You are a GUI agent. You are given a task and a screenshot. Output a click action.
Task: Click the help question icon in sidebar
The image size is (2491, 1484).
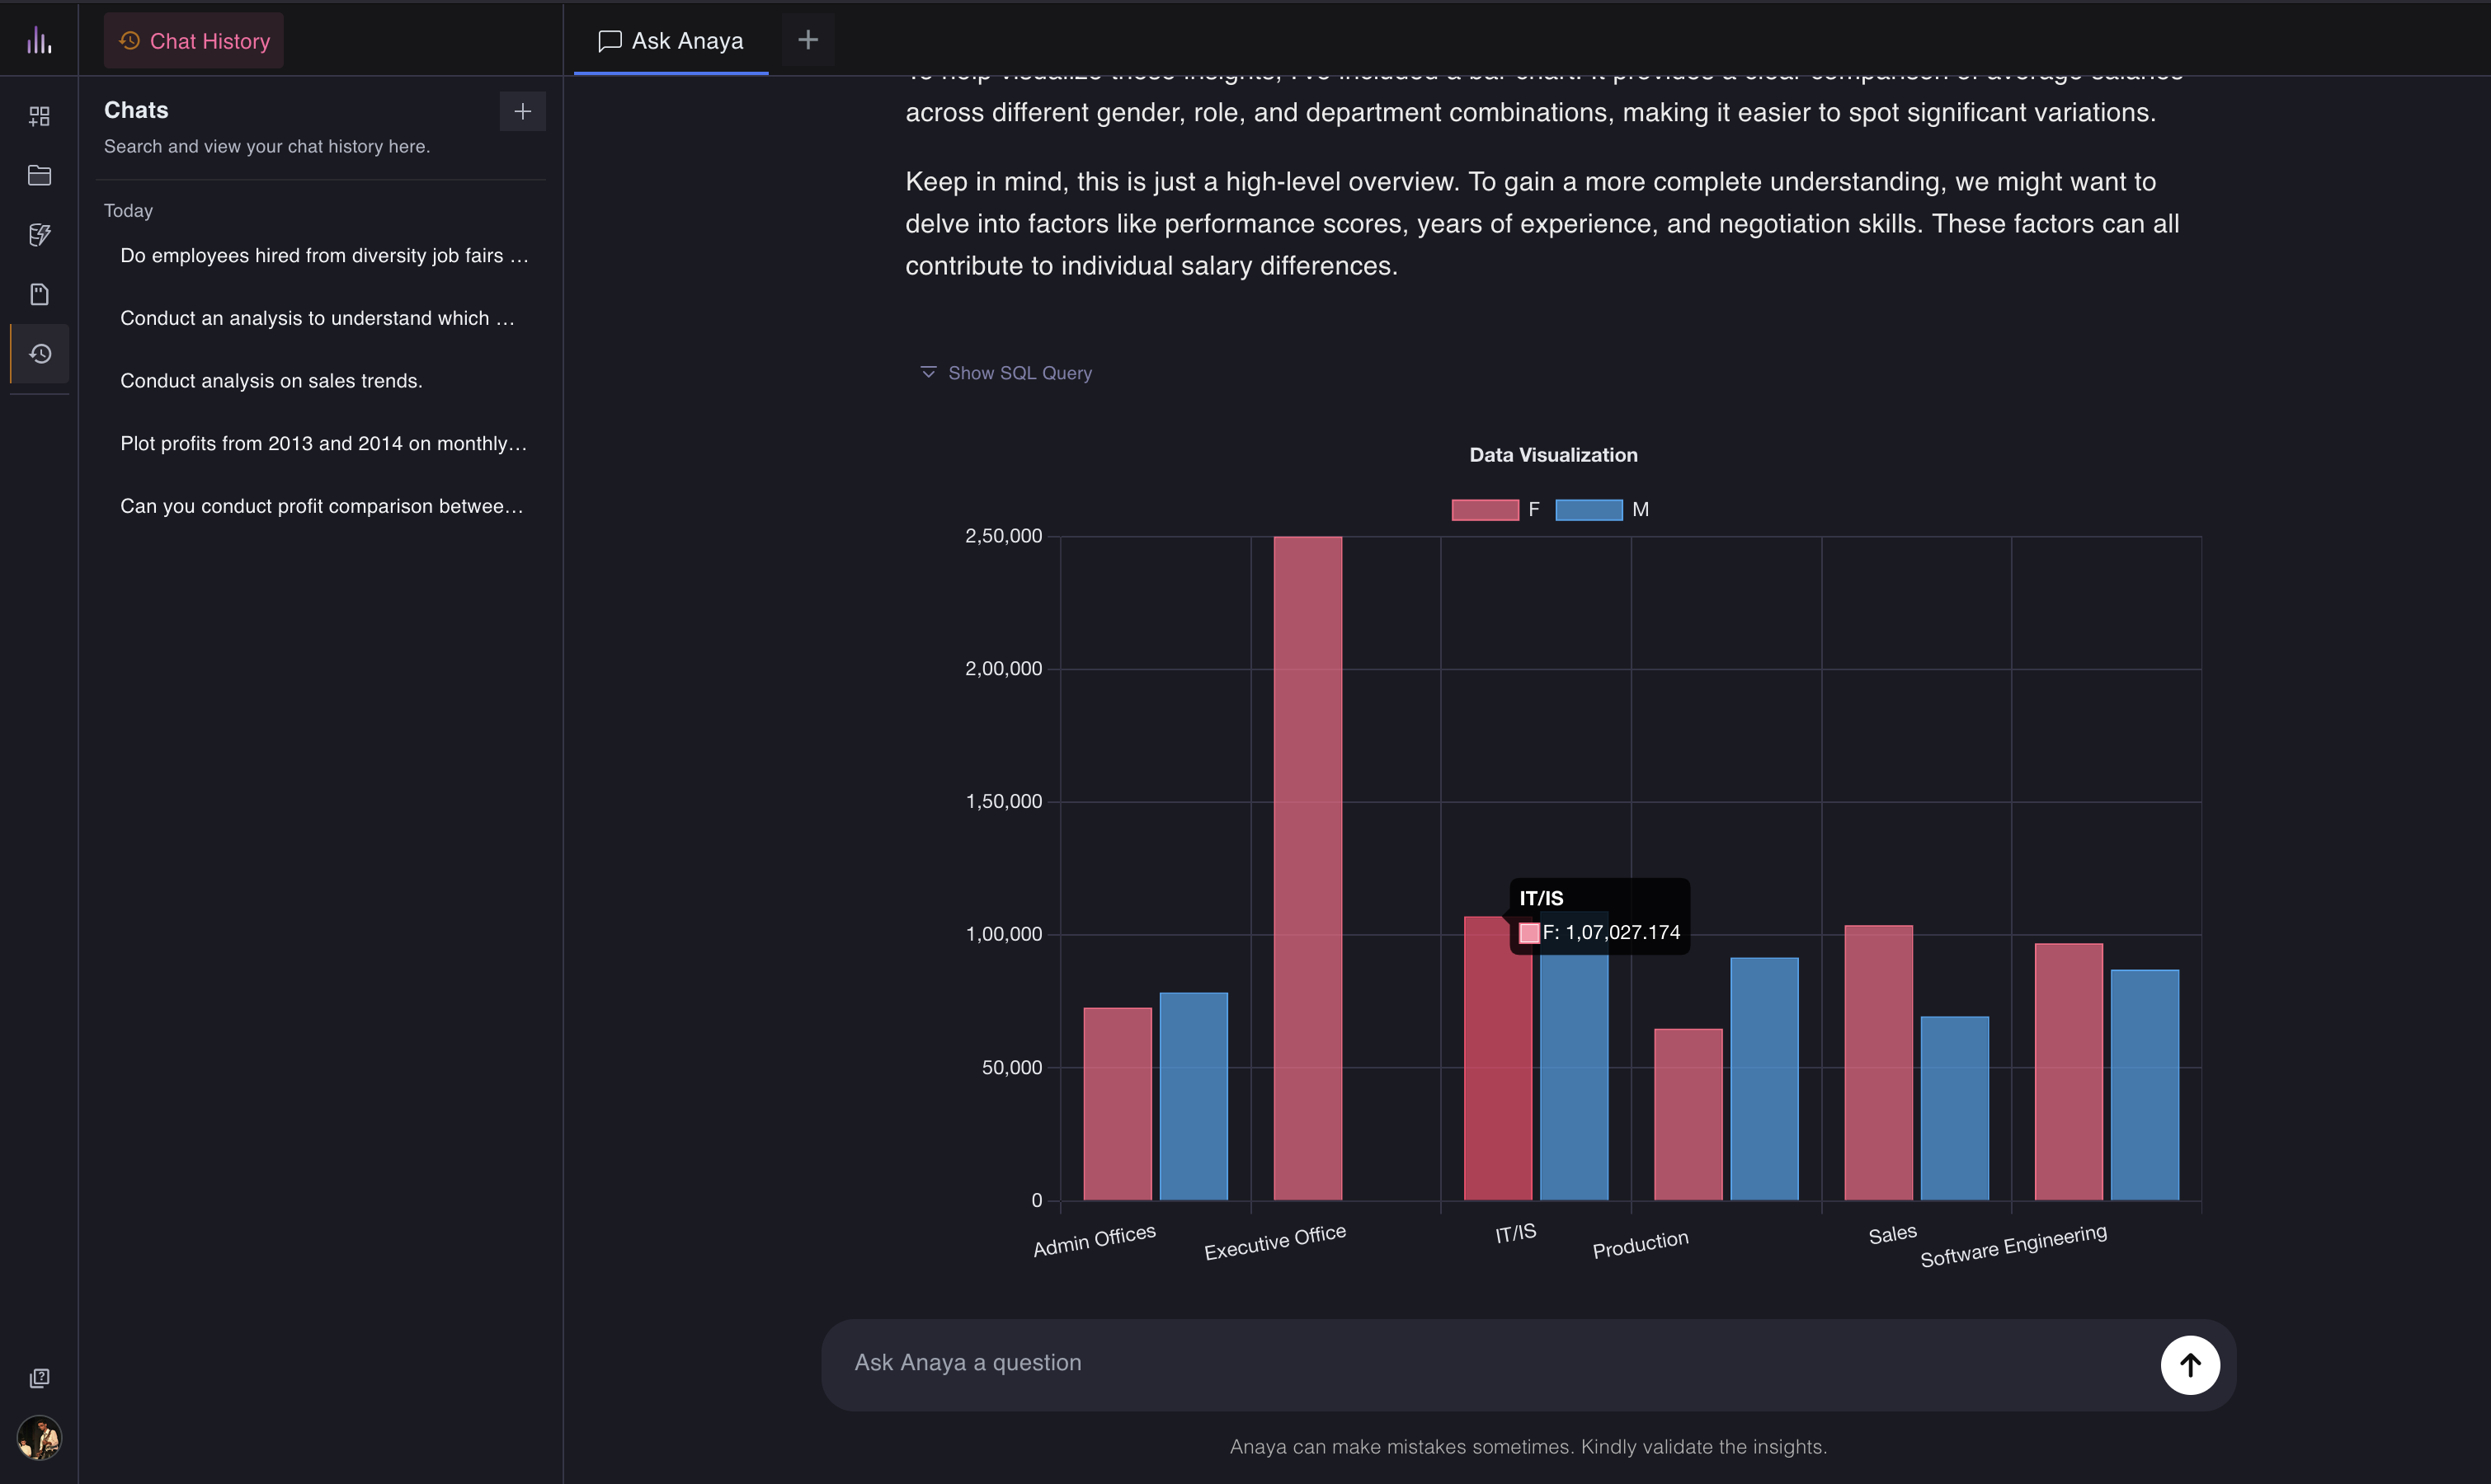point(39,1378)
